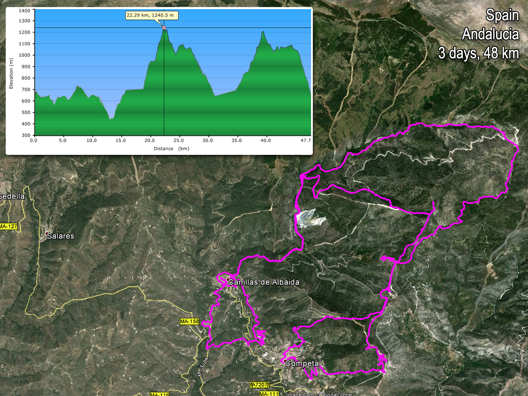The height and width of the screenshot is (396, 528).
Task: Select the Salares place name label
Action: coord(61,236)
